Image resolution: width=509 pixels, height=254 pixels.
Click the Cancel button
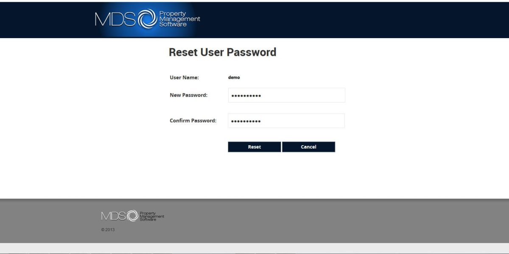click(x=309, y=146)
